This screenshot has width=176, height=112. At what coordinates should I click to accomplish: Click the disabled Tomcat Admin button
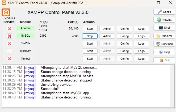click(x=107, y=59)
